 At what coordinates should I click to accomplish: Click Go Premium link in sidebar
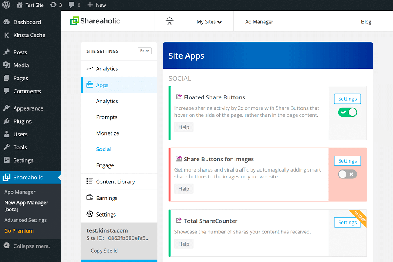click(x=19, y=231)
